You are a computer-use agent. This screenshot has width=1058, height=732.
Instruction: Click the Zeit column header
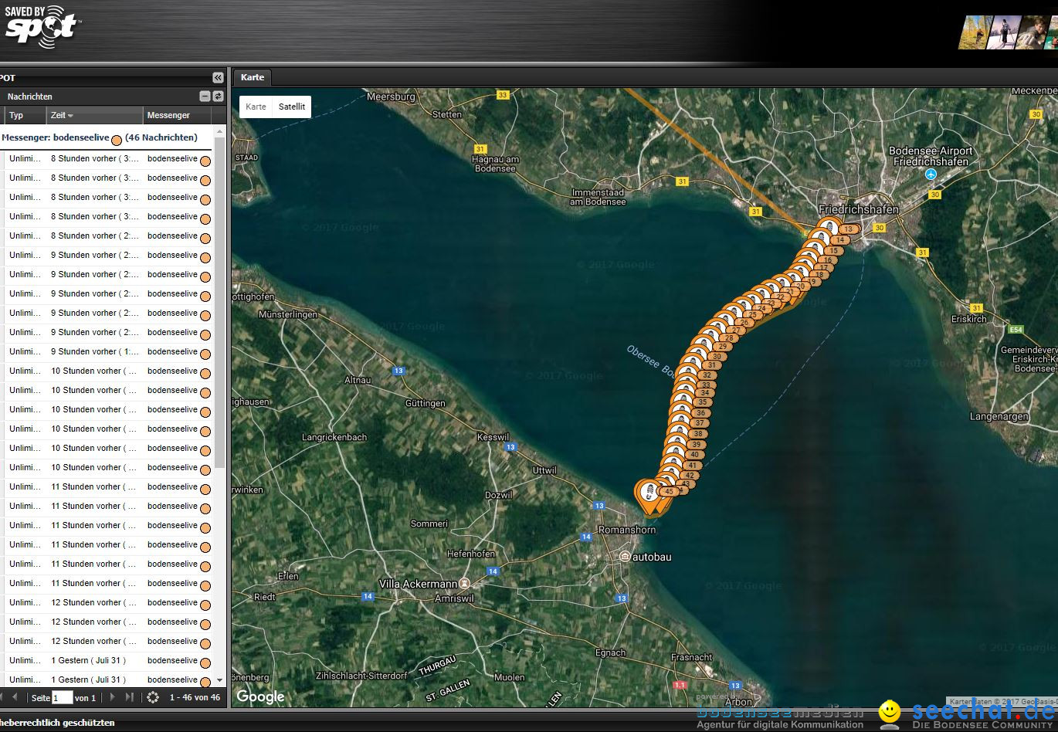tap(95, 115)
